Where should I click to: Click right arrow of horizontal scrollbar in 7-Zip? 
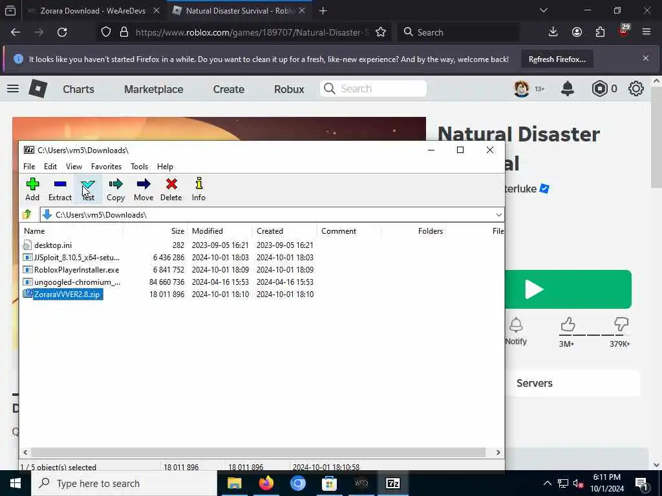498,453
